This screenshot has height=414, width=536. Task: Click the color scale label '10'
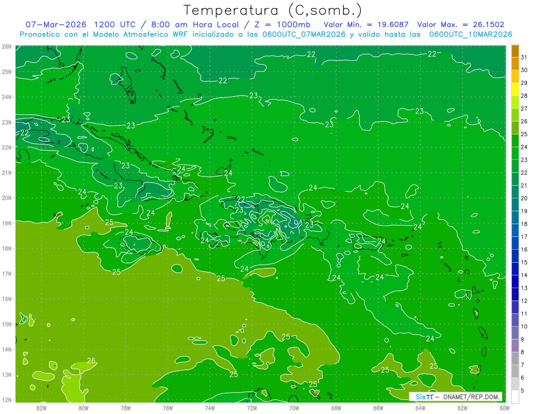[x=524, y=326]
